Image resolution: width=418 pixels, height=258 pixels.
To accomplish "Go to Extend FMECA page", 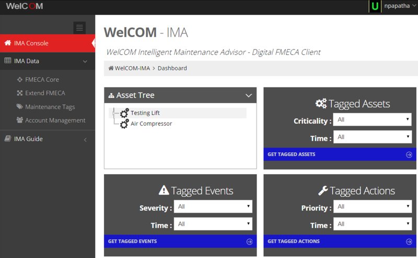I will 45,93.
